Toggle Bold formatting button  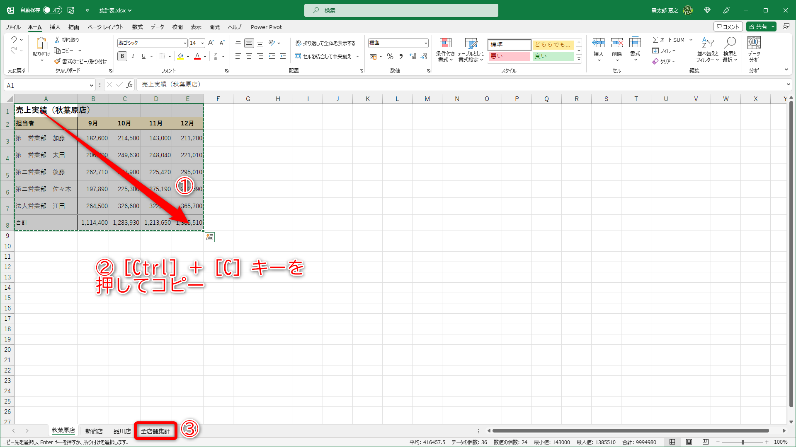(x=122, y=56)
